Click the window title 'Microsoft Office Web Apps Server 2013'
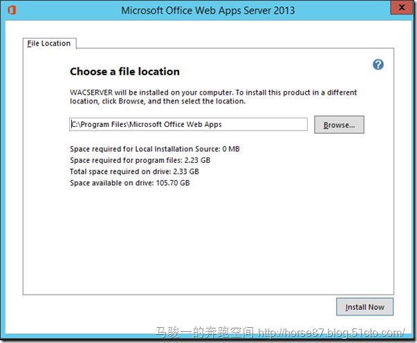Screen dimensions: 417x343 [208, 10]
